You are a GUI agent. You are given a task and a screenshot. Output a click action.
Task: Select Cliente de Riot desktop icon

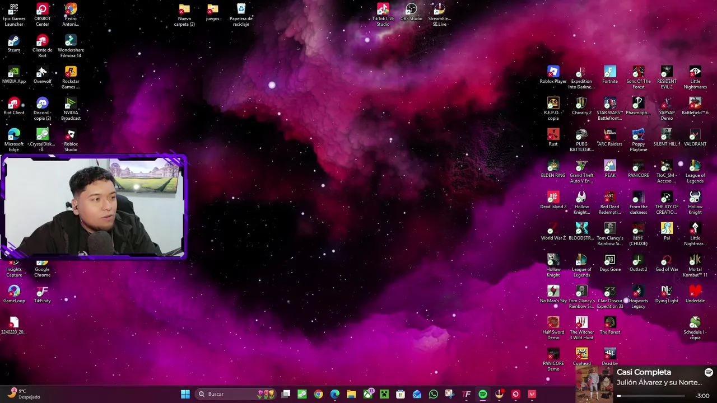point(42,46)
